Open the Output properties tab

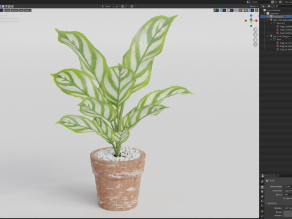coord(262,192)
